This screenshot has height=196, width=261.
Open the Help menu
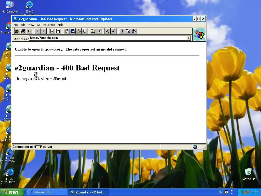coord(61,25)
